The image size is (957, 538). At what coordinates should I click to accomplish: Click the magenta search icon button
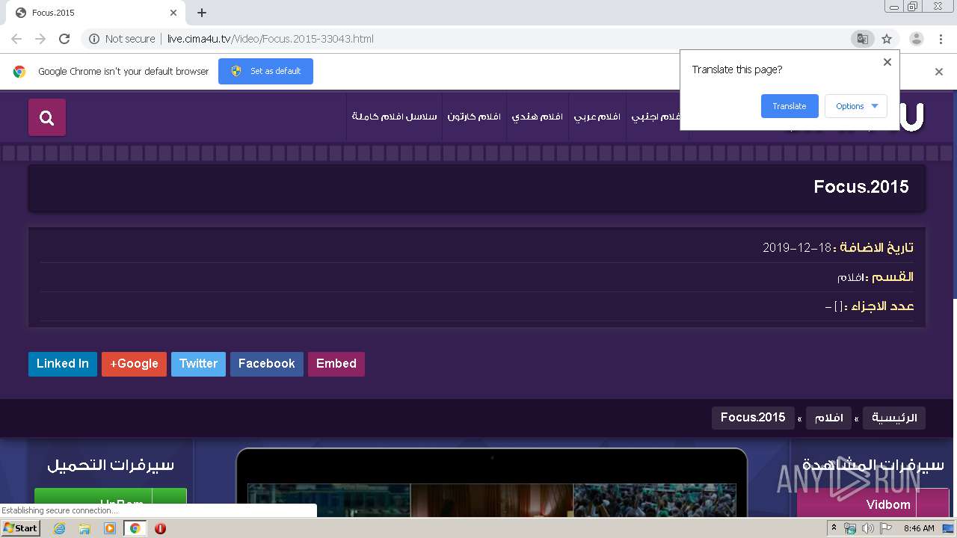coord(47,117)
